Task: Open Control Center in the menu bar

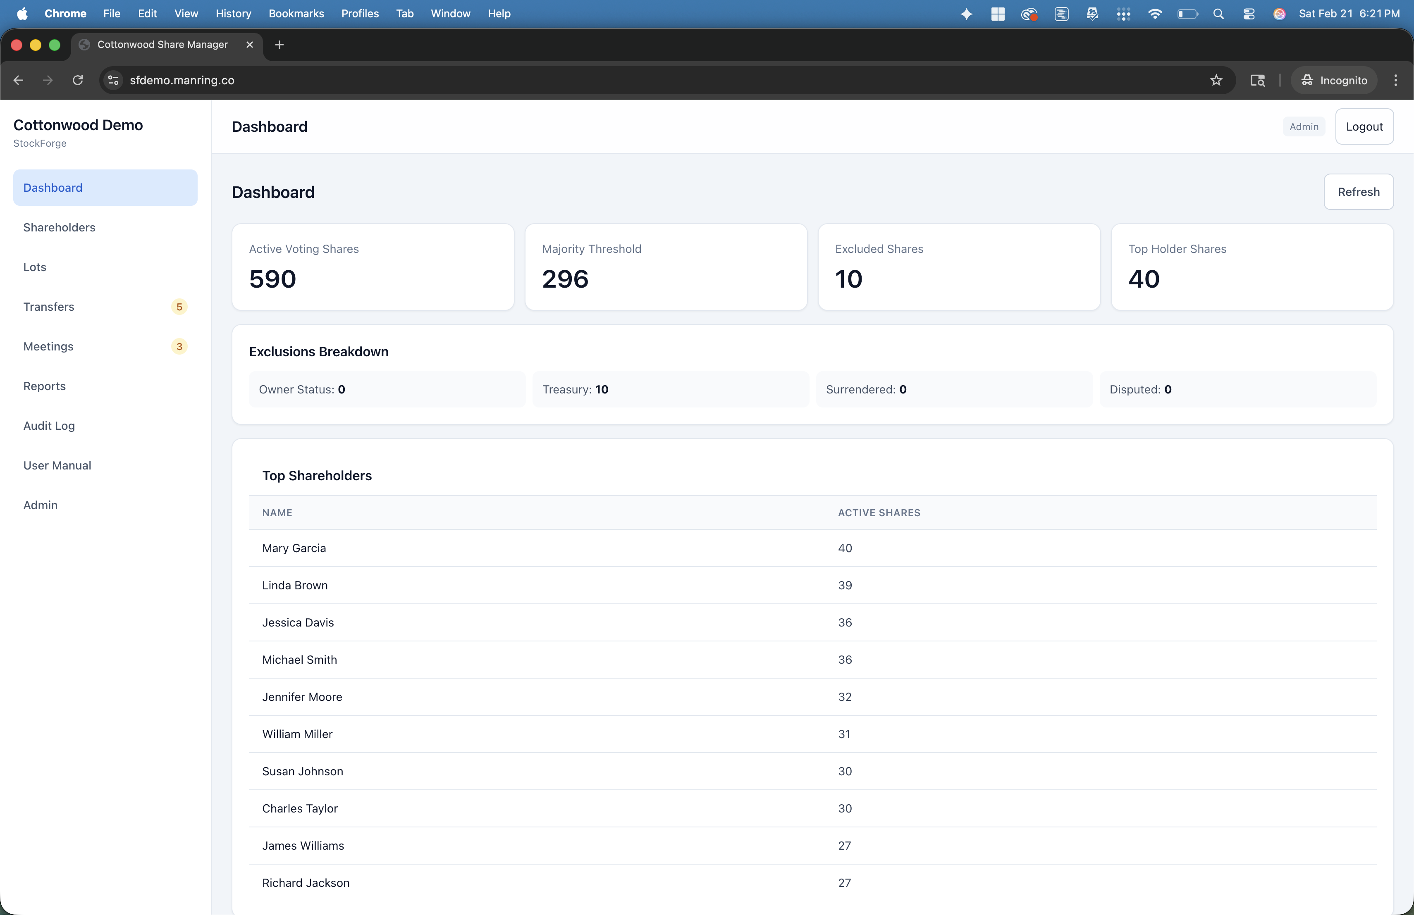Action: [x=1249, y=14]
